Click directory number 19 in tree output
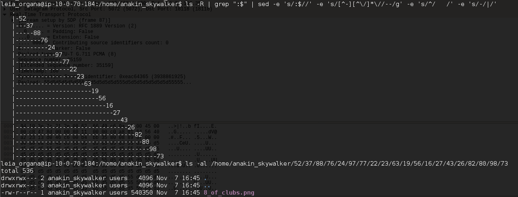Screen dimensions: 518x197 pyautogui.click(x=95, y=91)
